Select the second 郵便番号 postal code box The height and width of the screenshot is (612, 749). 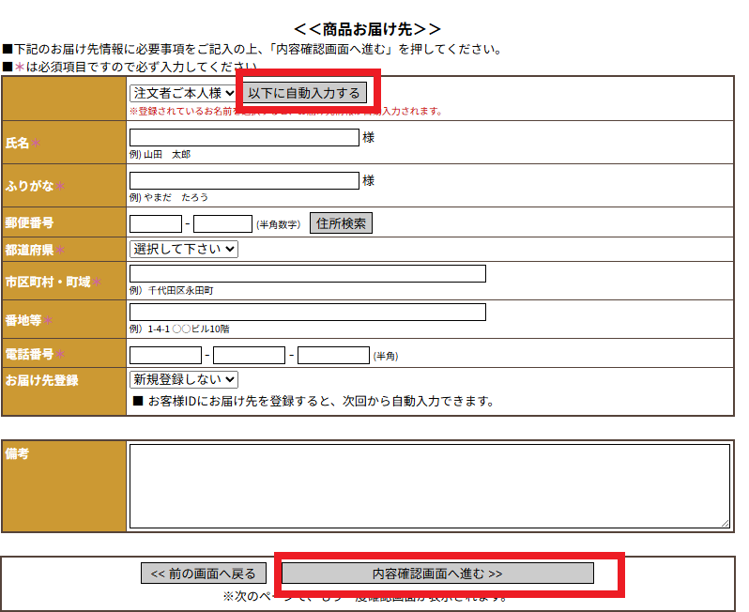[x=222, y=223]
